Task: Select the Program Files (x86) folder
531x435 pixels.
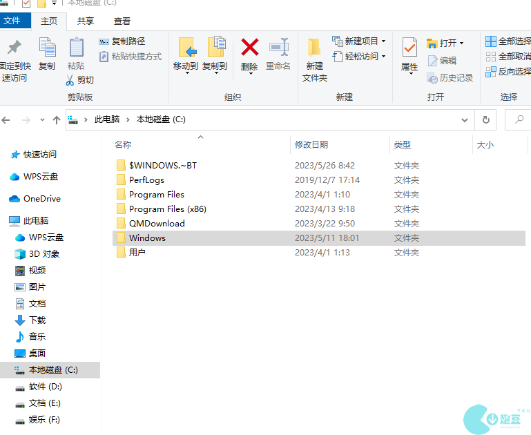Action: pyautogui.click(x=167, y=209)
